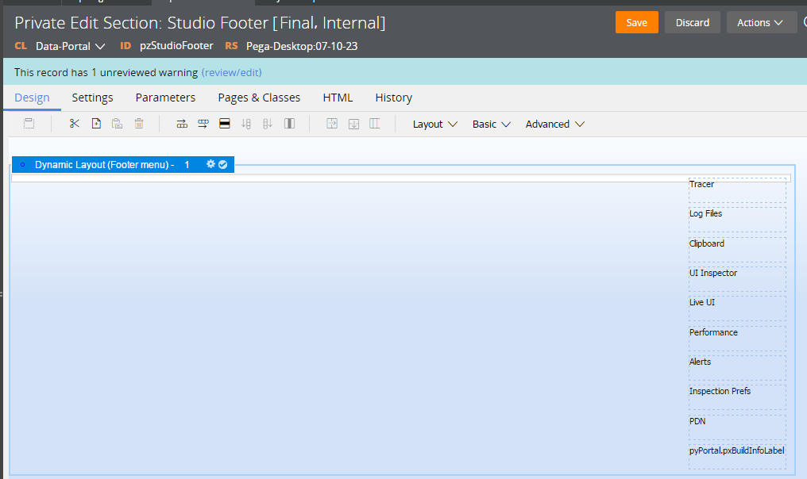Viewport: 807px width, 479px height.
Task: Switch to the HTML tab
Action: [338, 97]
